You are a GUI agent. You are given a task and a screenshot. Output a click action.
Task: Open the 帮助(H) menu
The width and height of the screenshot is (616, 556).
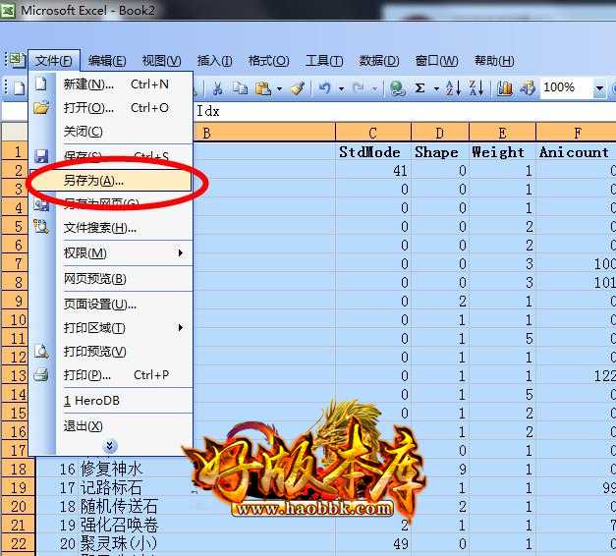[494, 61]
